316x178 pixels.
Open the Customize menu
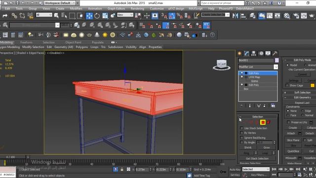(157, 9)
